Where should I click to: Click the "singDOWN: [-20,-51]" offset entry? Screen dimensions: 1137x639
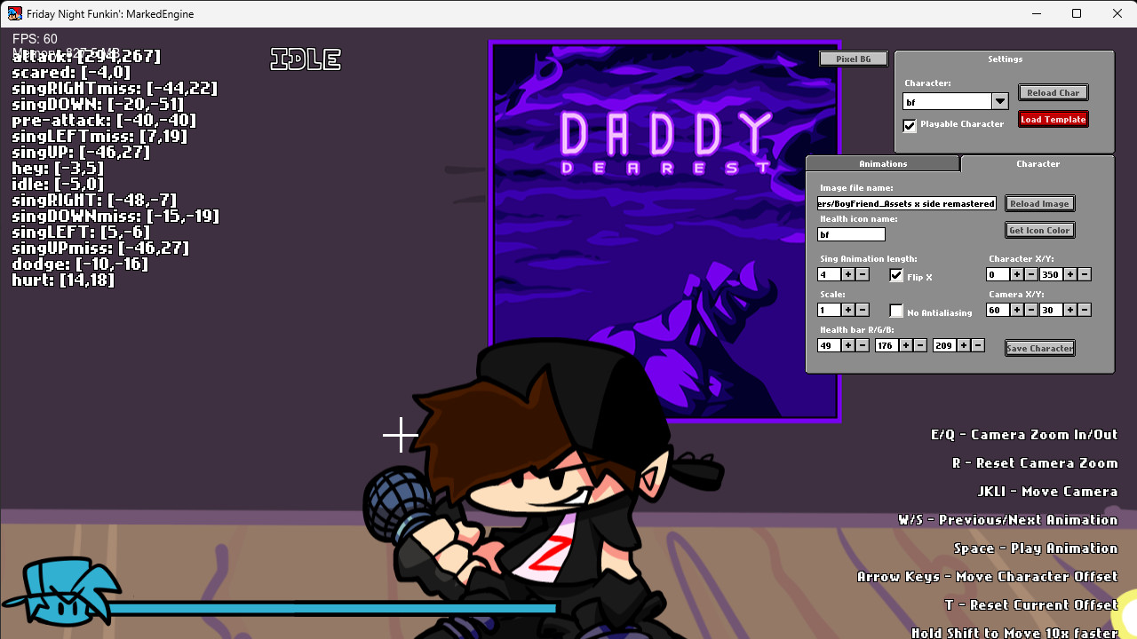[98, 105]
